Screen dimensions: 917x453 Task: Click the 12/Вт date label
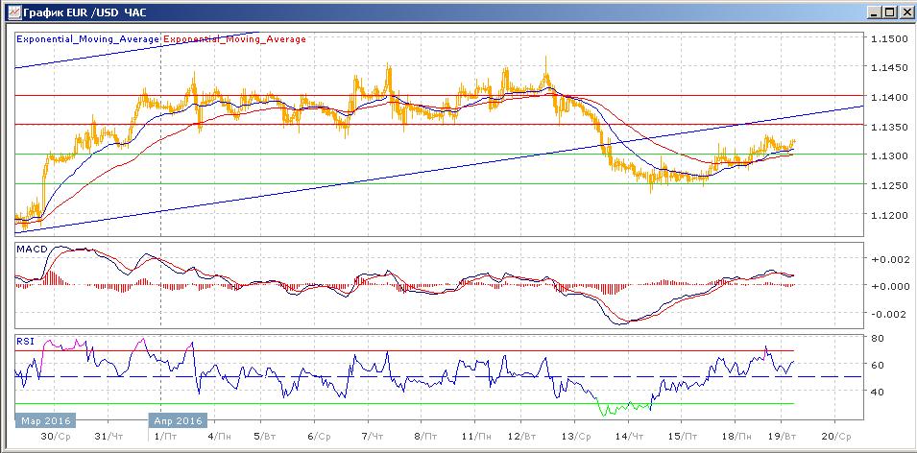click(522, 436)
